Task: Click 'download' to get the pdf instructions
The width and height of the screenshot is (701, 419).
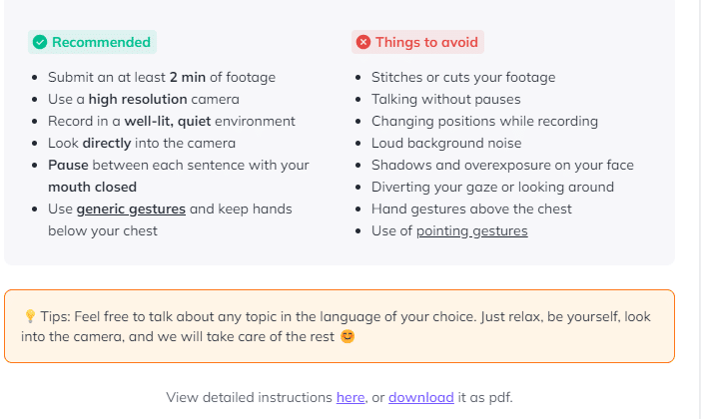Action: click(421, 397)
